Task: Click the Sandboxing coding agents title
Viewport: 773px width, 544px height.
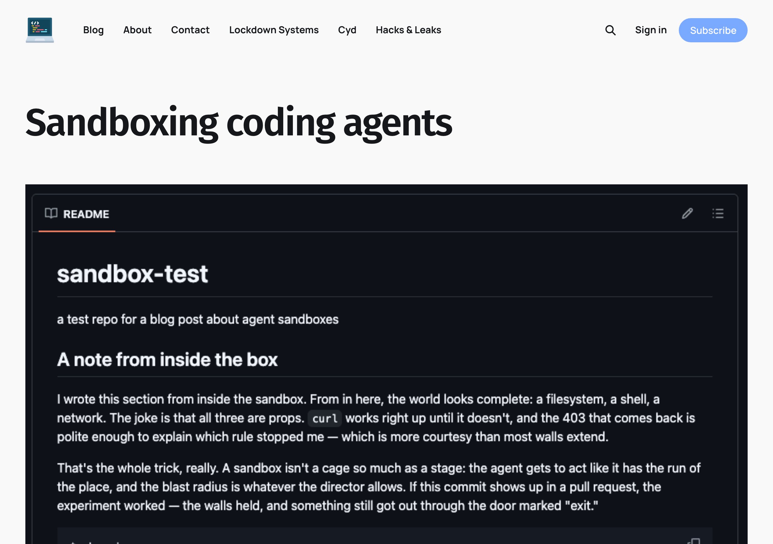Action: pyautogui.click(x=239, y=123)
